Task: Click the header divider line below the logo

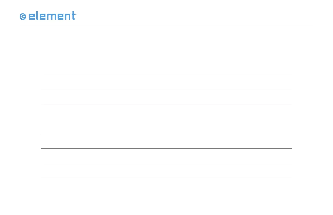Action: [166, 24]
